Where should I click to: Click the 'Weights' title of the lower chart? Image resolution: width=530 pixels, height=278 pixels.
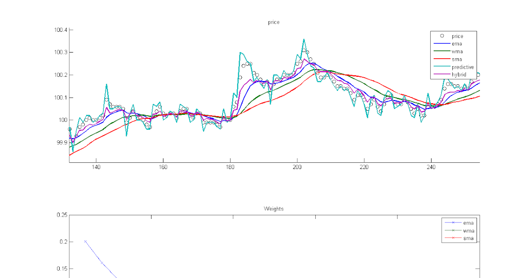[274, 208]
